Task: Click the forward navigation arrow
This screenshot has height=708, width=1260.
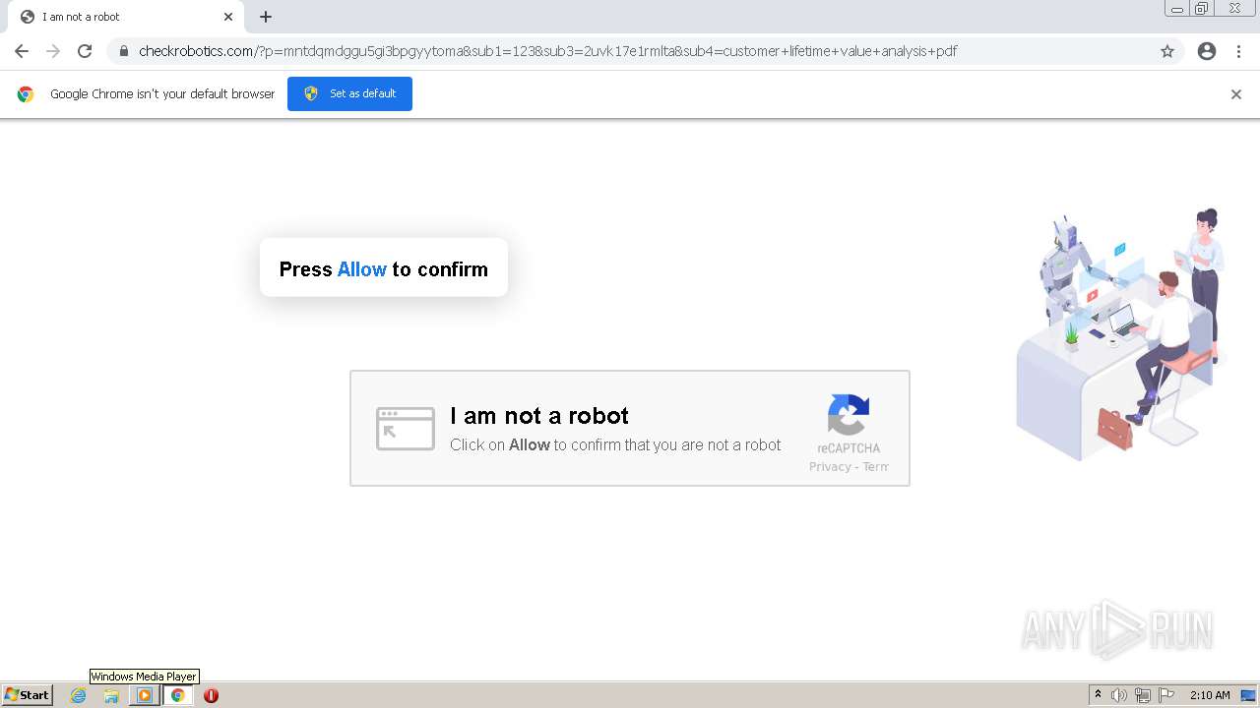Action: 53,51
